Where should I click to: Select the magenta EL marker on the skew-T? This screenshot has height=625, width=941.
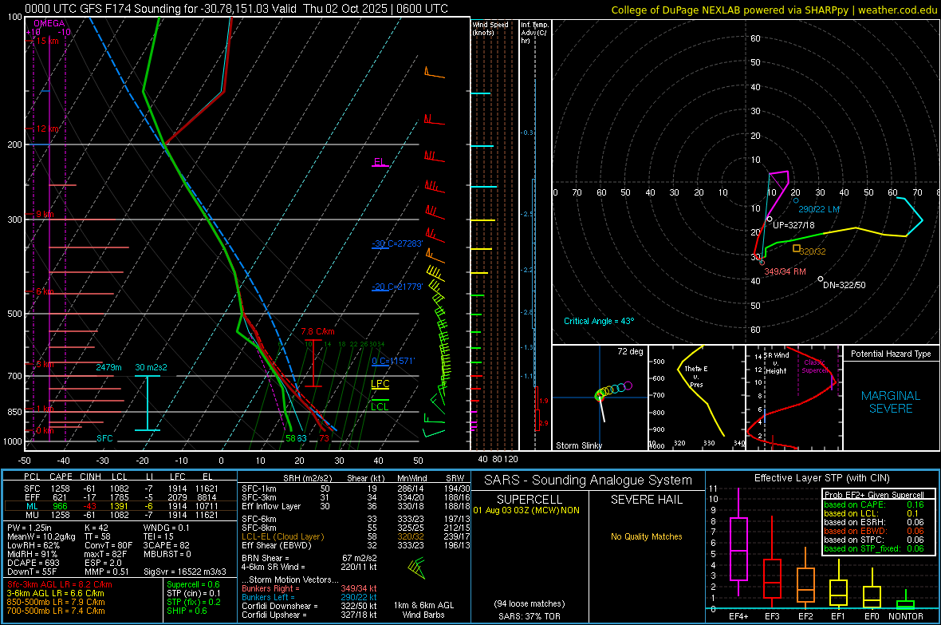pos(380,162)
